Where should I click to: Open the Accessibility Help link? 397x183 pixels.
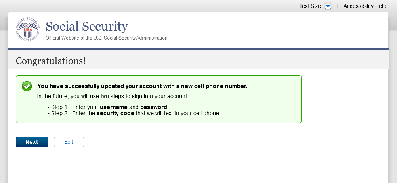click(x=365, y=6)
